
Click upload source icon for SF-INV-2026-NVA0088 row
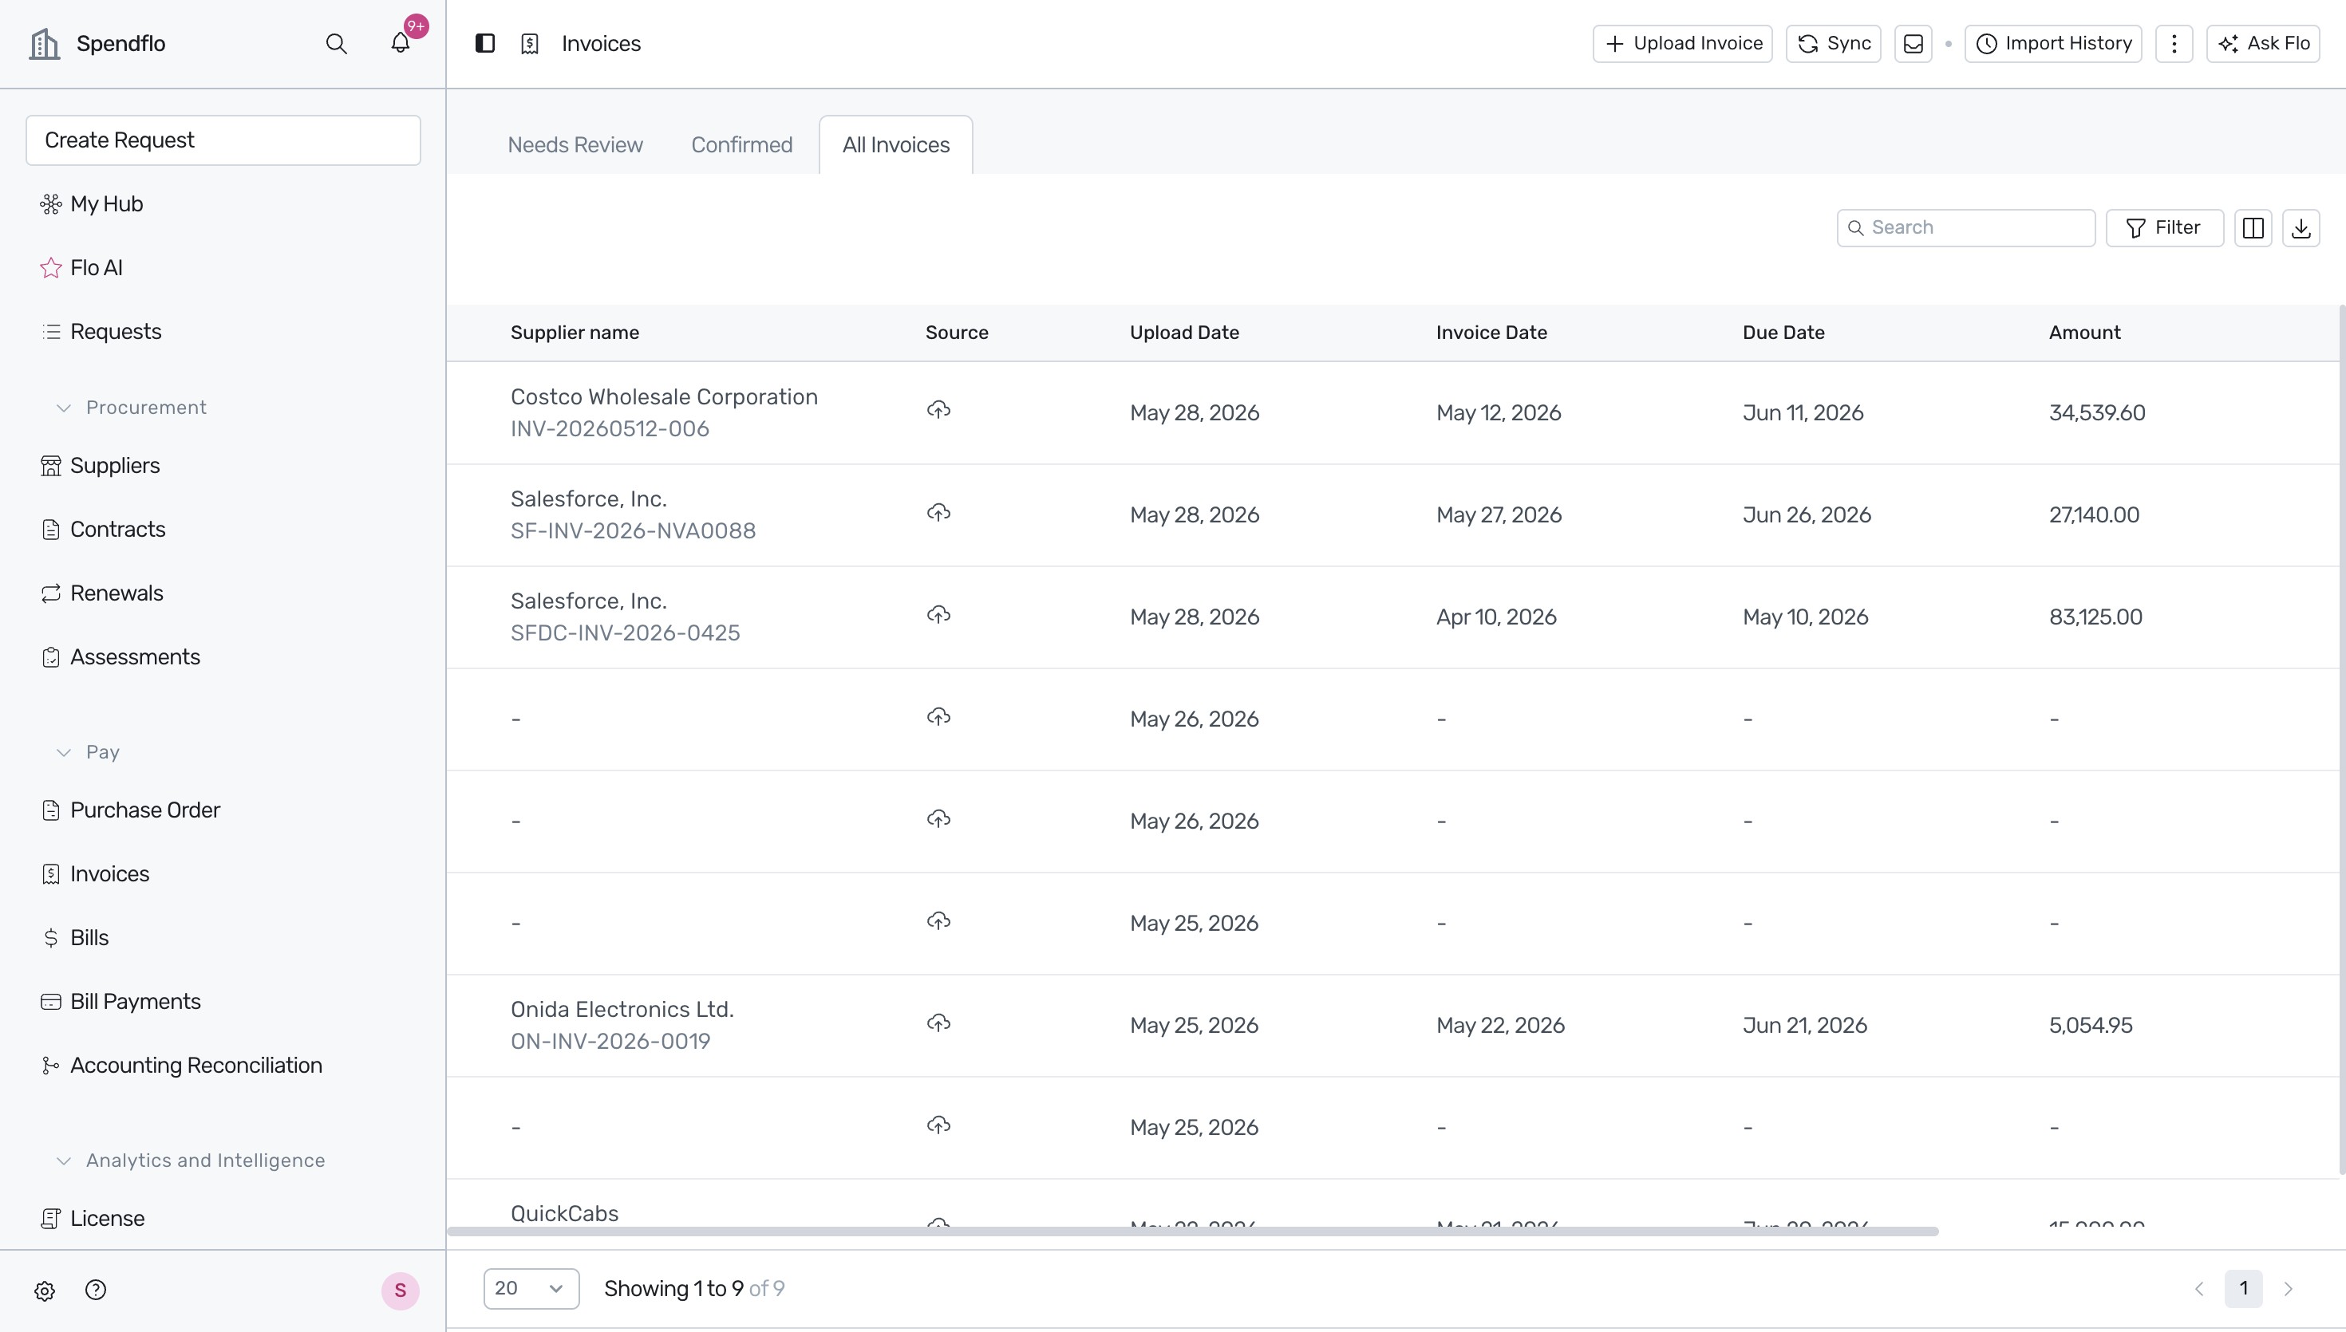[x=938, y=512]
